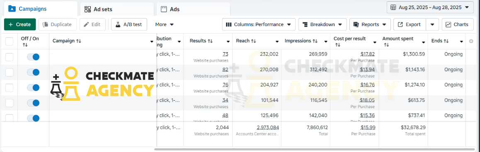Click the Export arrow icon
The width and height of the screenshot is (480, 152).
coord(400,24)
